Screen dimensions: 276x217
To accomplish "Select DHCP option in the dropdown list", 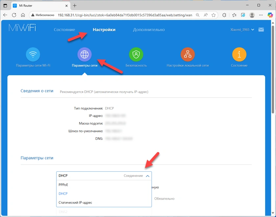I will click(63, 194).
